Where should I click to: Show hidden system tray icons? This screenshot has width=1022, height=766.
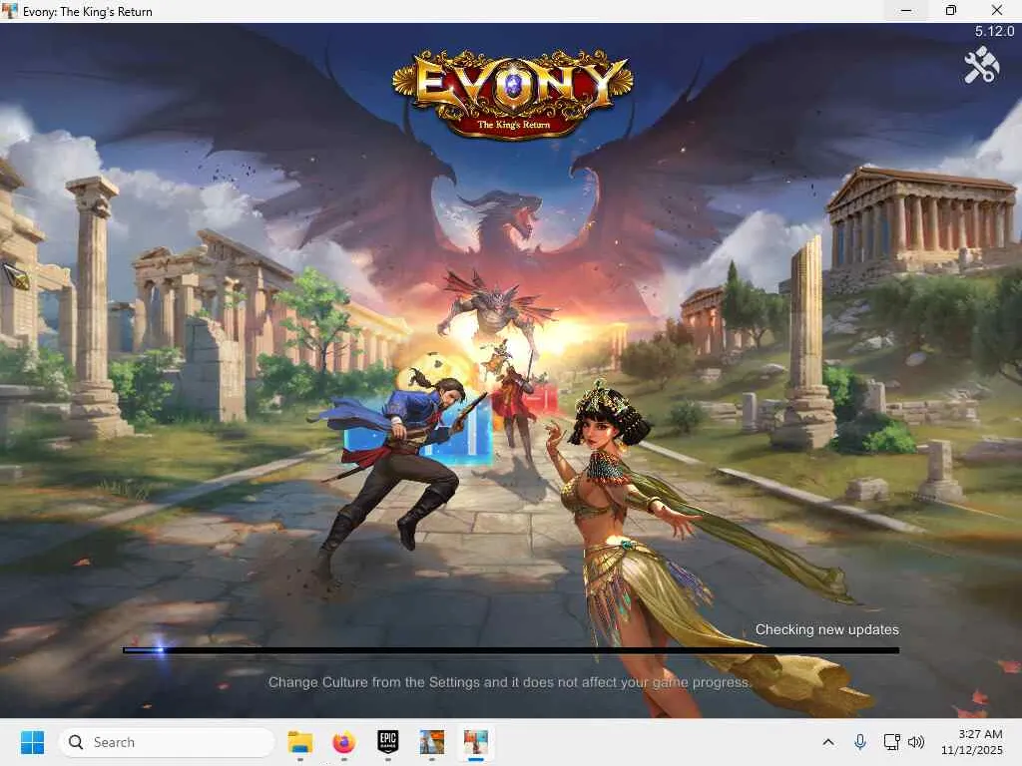click(x=828, y=742)
